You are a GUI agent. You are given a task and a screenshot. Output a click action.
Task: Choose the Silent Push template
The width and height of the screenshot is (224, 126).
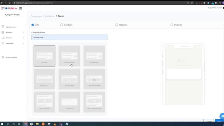pyautogui.click(x=69, y=102)
